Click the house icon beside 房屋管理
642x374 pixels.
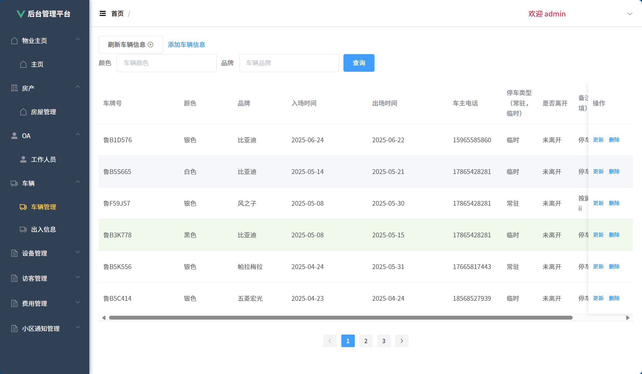click(23, 112)
